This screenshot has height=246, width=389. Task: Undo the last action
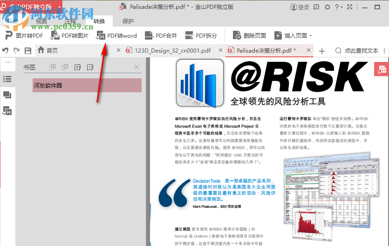coord(5,51)
